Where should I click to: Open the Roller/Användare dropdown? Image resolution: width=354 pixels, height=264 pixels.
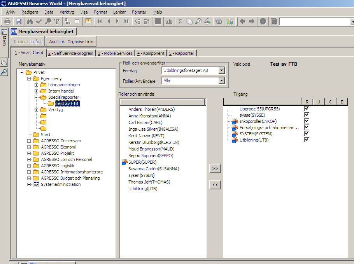pos(222,80)
